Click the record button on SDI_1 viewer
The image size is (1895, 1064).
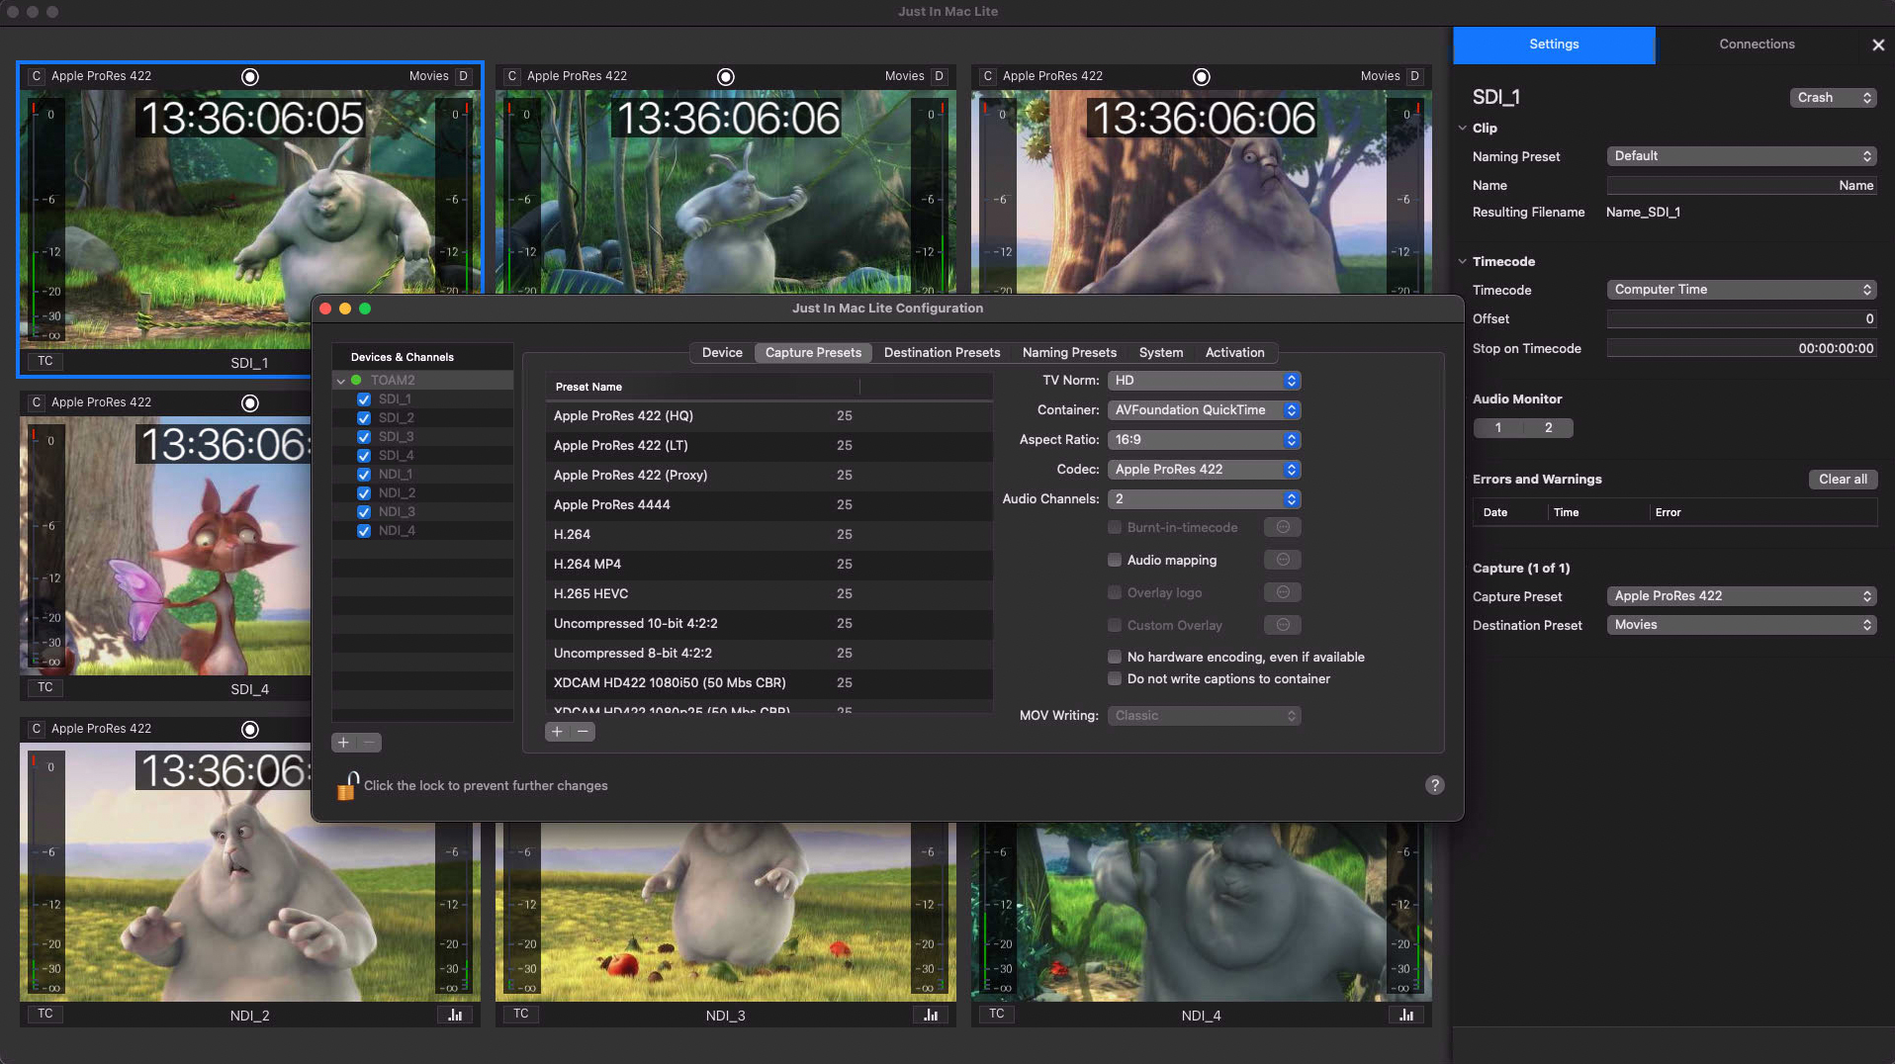(250, 77)
